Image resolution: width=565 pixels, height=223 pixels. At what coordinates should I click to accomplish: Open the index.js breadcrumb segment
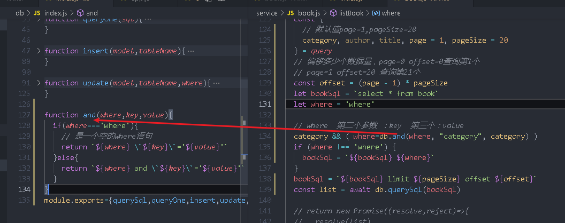pos(56,13)
